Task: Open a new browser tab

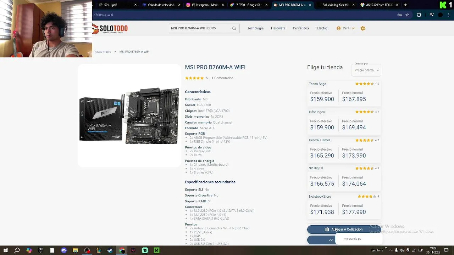Action: point(405,5)
